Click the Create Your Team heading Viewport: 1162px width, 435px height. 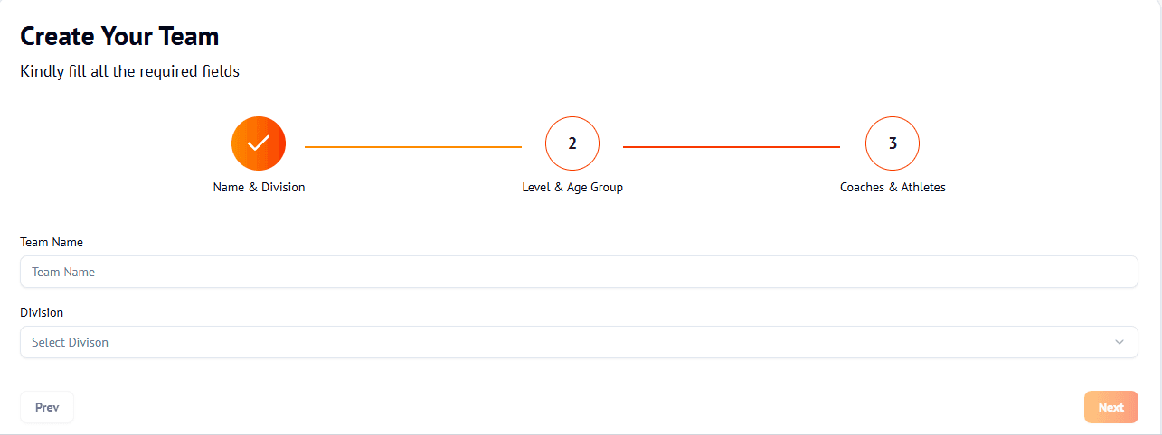click(x=119, y=37)
